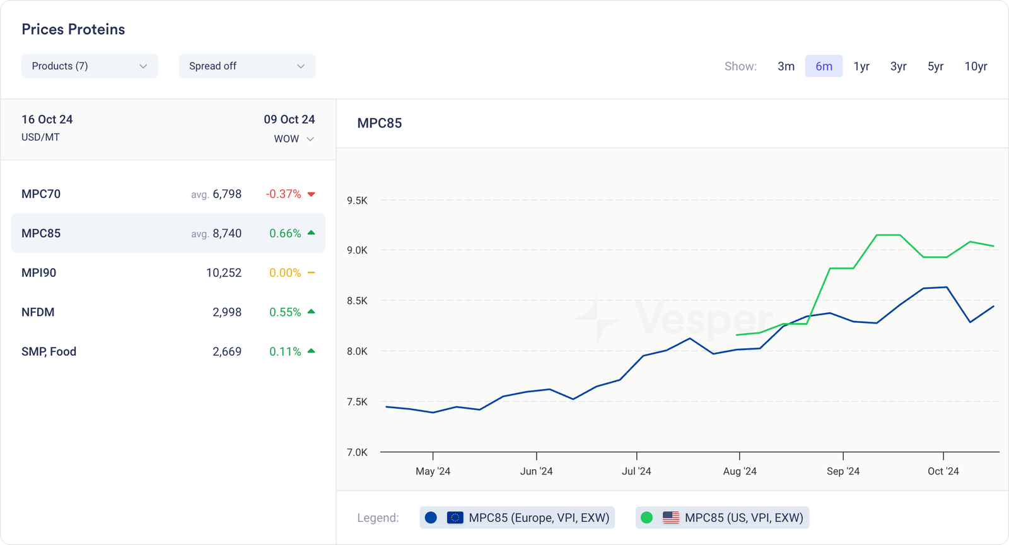1009x545 pixels.
Task: Switch to the 3m time range
Action: (x=786, y=66)
